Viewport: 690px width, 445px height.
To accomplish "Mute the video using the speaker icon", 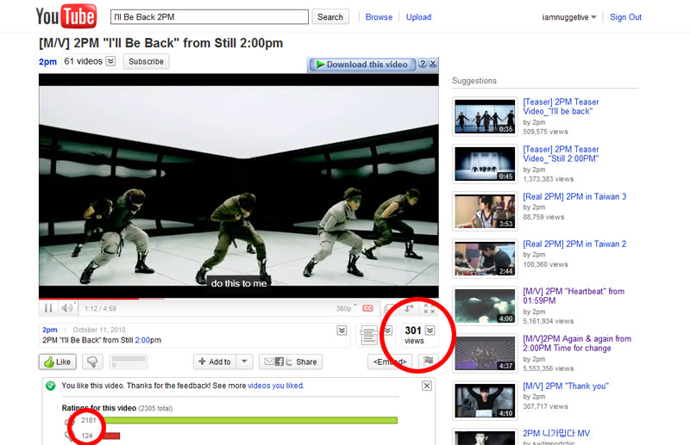I will tap(67, 308).
